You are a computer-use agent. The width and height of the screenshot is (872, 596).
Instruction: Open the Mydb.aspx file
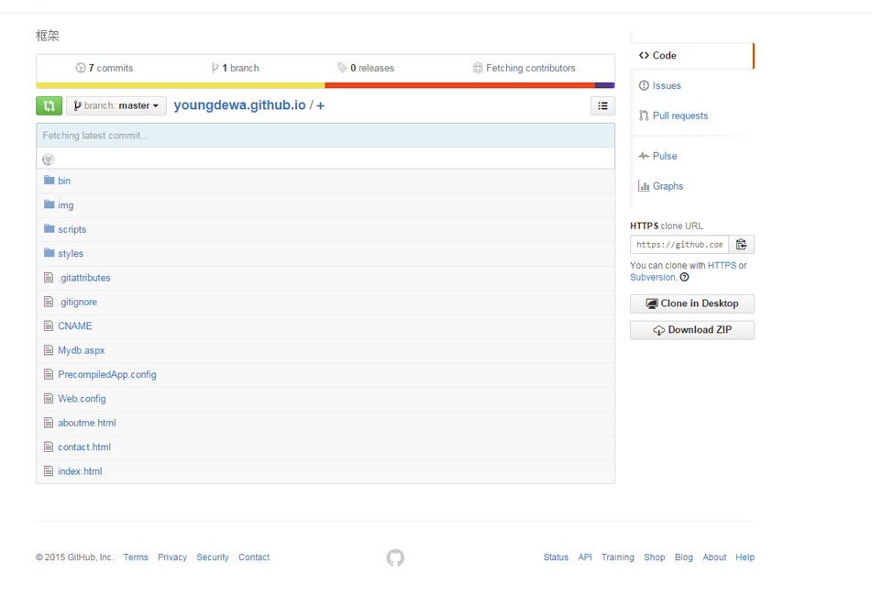(82, 350)
